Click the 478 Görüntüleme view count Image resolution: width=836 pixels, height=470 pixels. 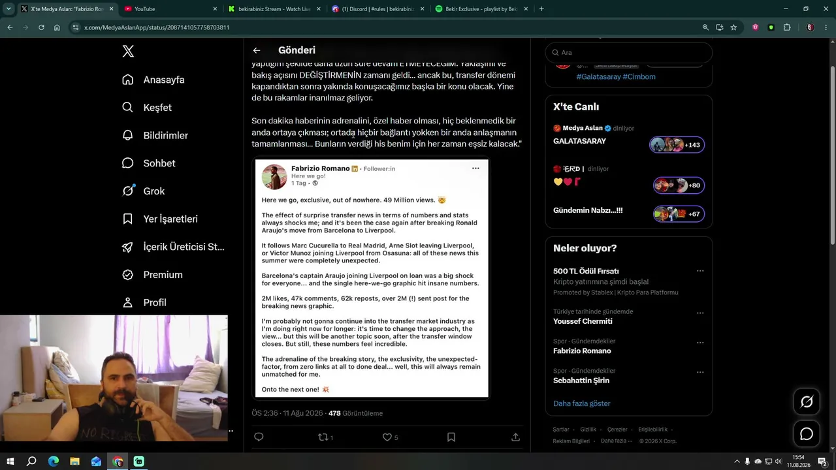click(355, 413)
